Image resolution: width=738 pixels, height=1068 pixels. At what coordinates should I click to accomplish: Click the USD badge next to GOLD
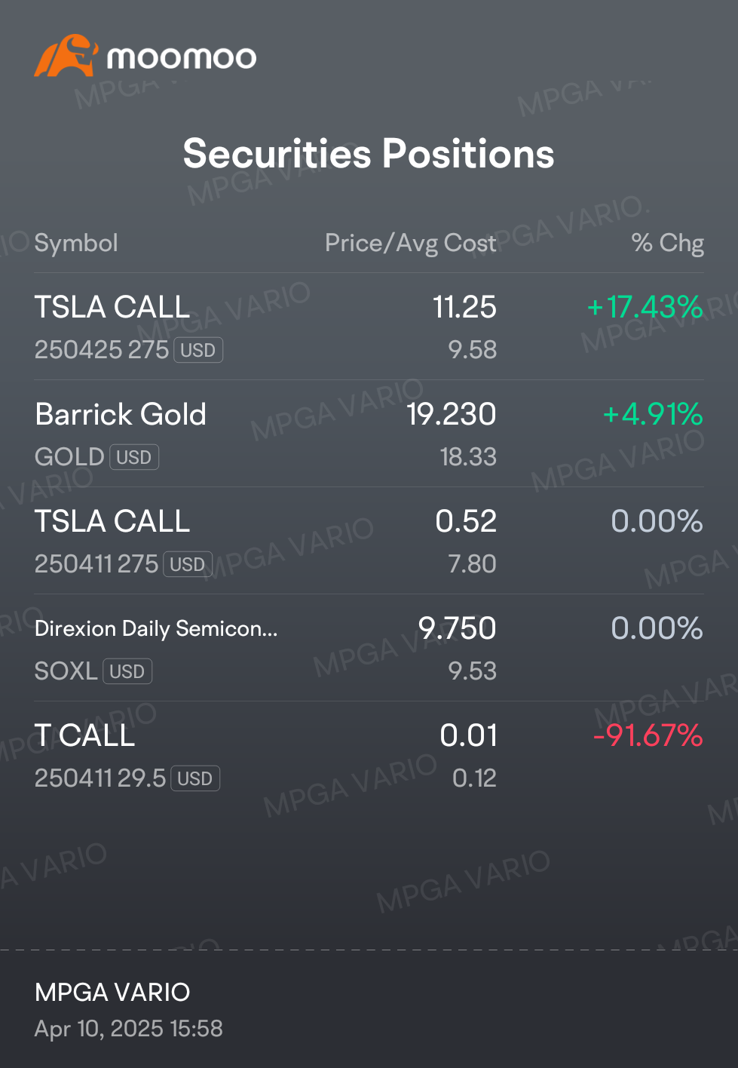click(134, 458)
